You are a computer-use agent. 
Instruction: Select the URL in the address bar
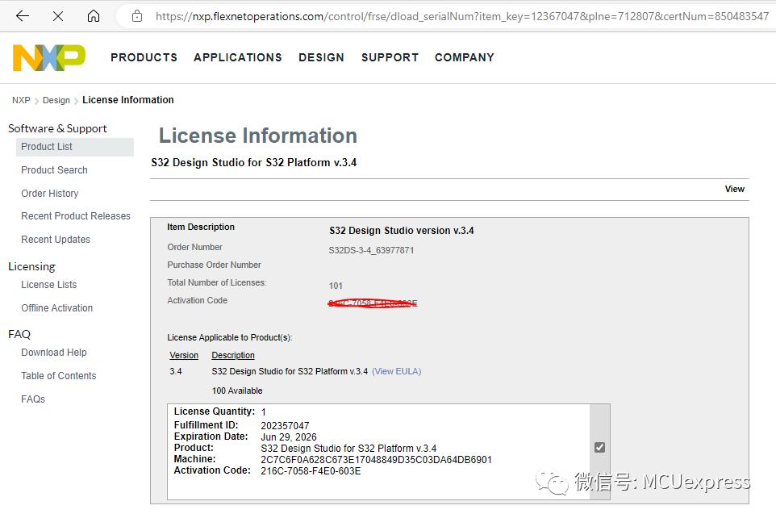click(461, 16)
